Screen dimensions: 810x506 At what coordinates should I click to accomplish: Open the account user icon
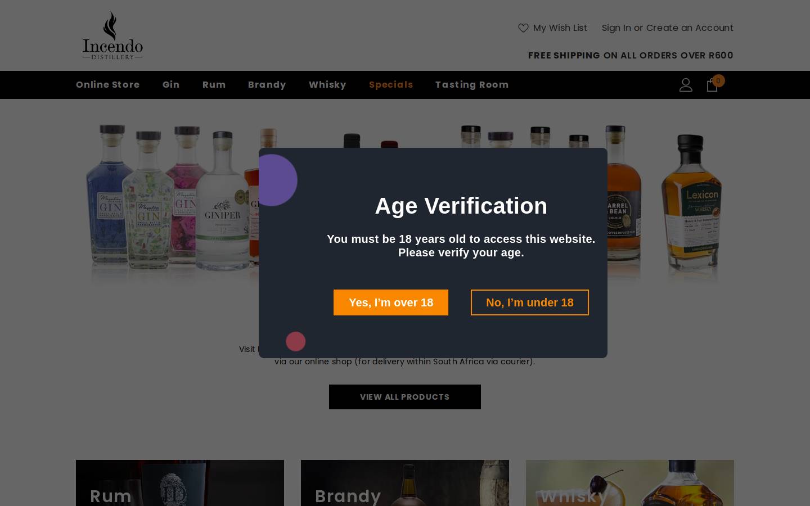coord(686,85)
